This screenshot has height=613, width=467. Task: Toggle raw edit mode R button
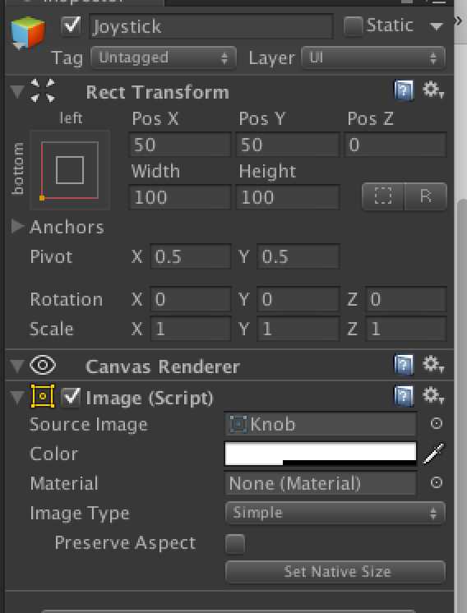pyautogui.click(x=426, y=196)
